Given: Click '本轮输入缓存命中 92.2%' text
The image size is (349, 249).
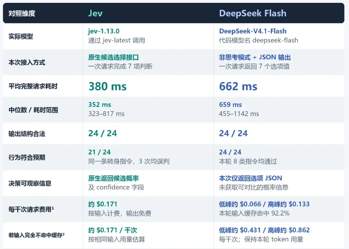Looking at the screenshot, I should click(x=254, y=213).
